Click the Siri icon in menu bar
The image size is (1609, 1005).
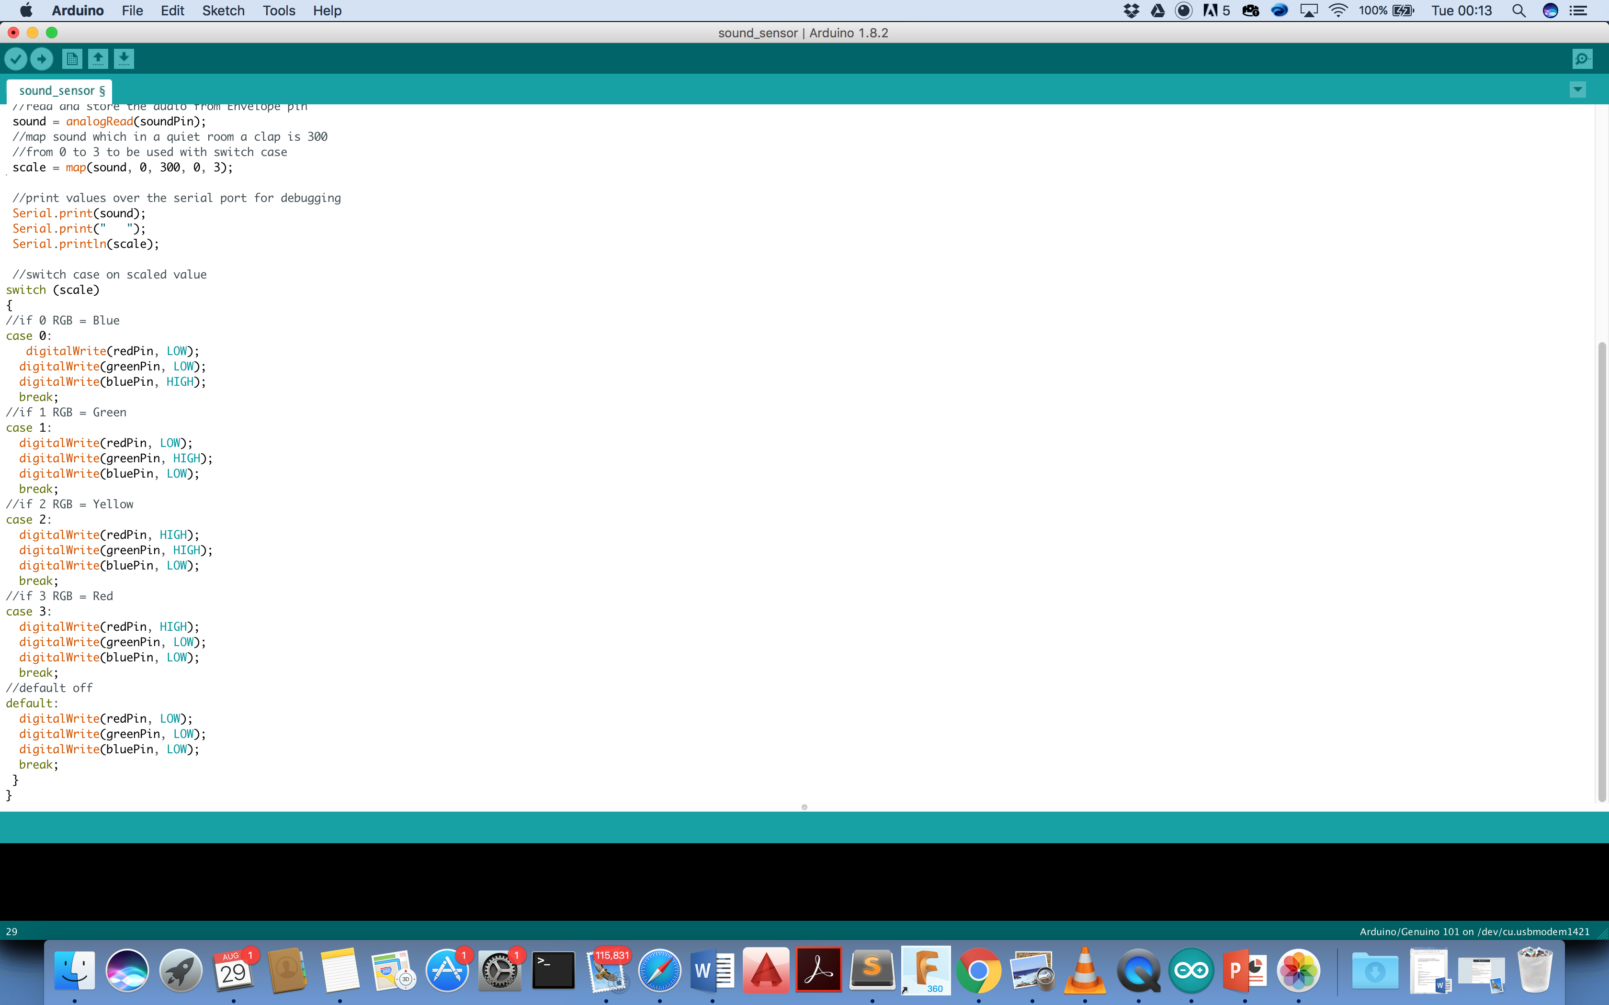(1551, 11)
